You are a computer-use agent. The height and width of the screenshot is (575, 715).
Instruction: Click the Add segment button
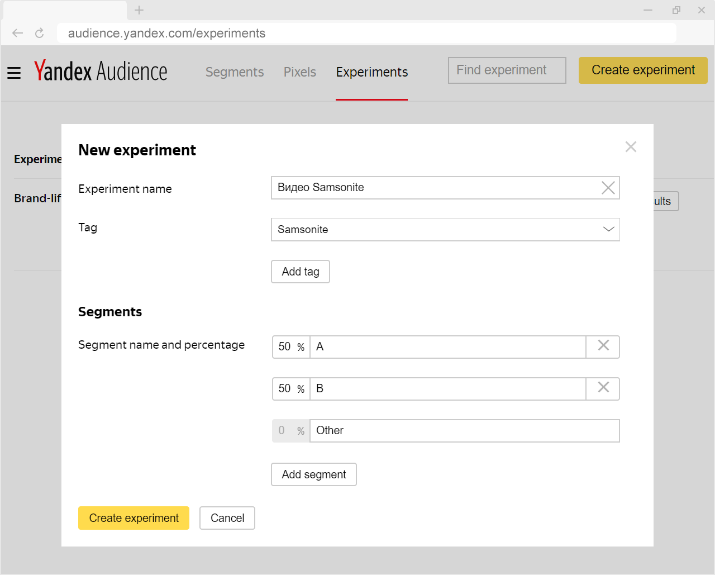[x=314, y=474]
